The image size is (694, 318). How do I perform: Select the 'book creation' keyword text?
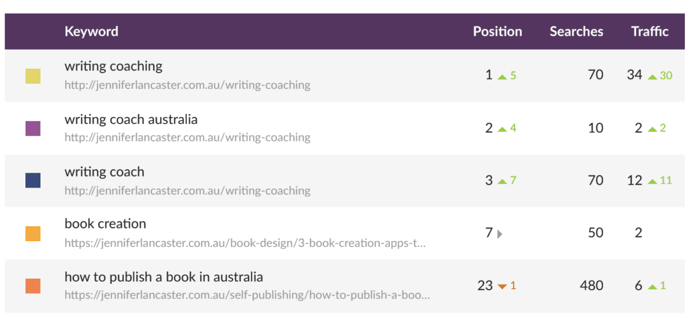(105, 224)
